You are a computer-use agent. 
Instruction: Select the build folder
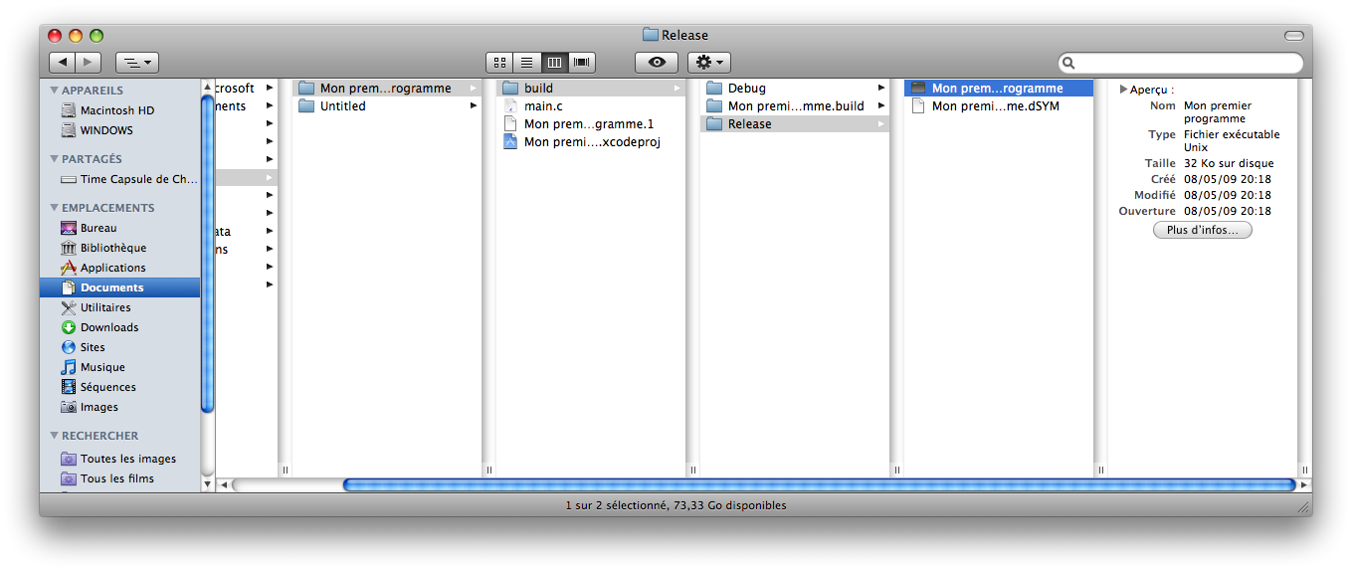pos(591,89)
